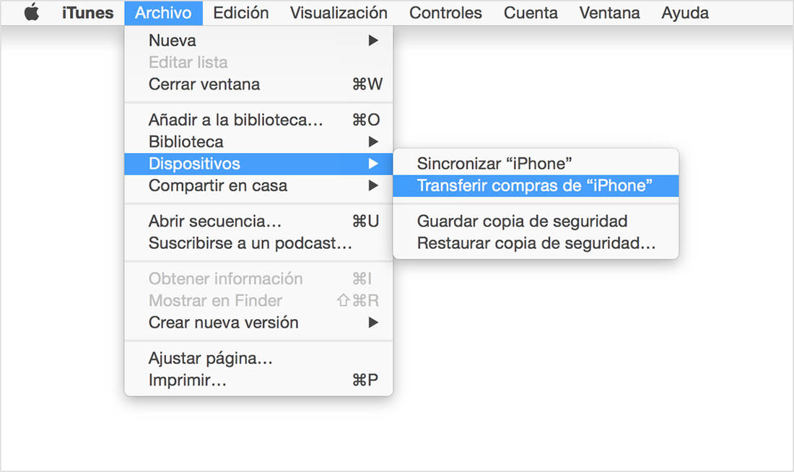Select Sincronizar "iPhone"

[536, 164]
